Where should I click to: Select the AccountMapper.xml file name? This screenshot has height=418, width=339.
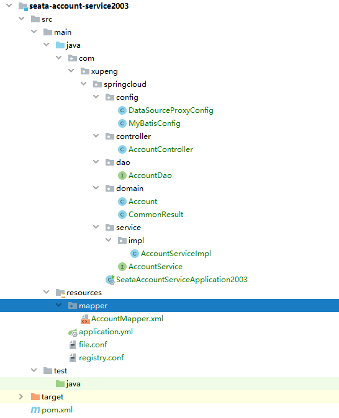pos(127,319)
